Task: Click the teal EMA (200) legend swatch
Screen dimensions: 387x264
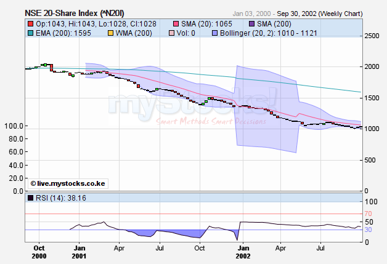Action: click(30, 33)
